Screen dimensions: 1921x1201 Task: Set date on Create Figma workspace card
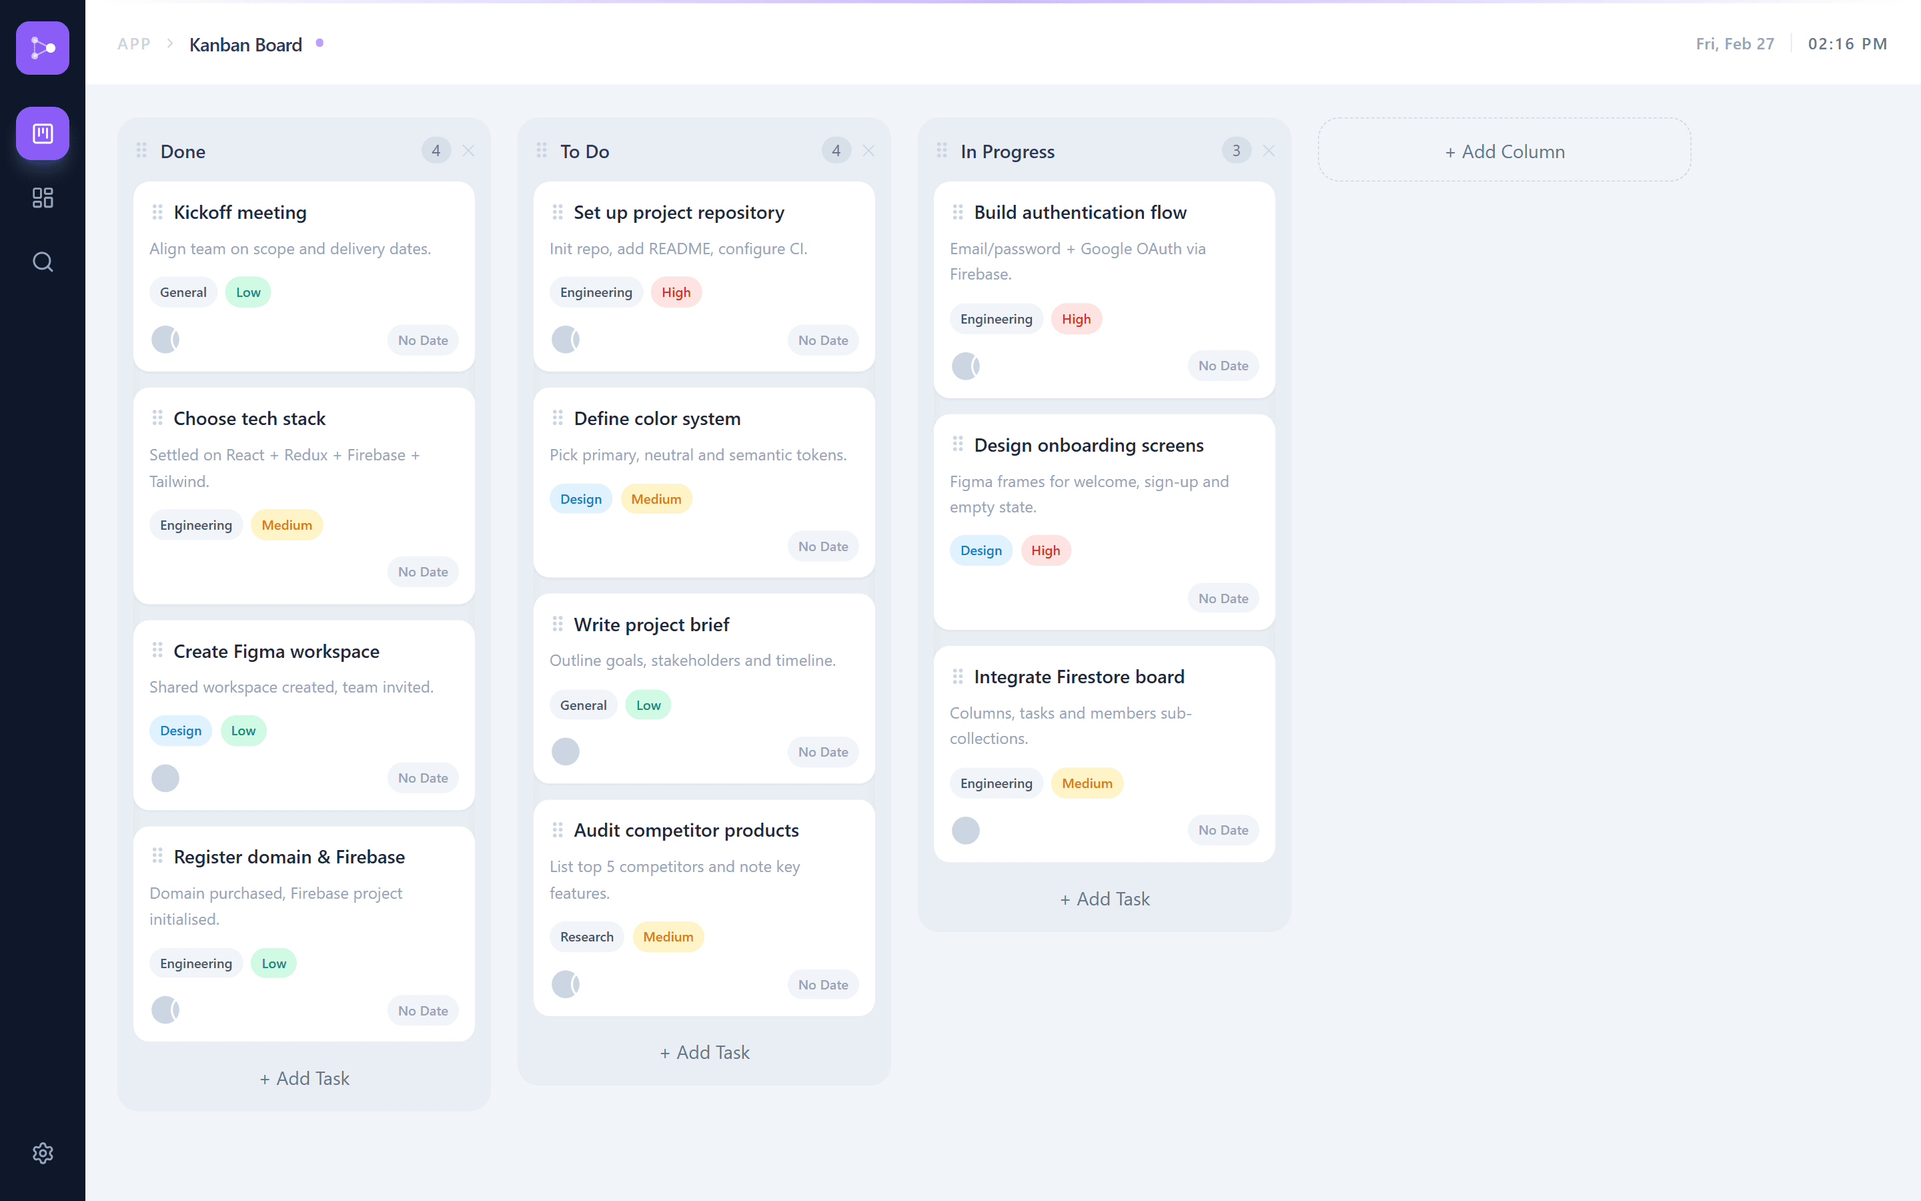click(x=423, y=779)
